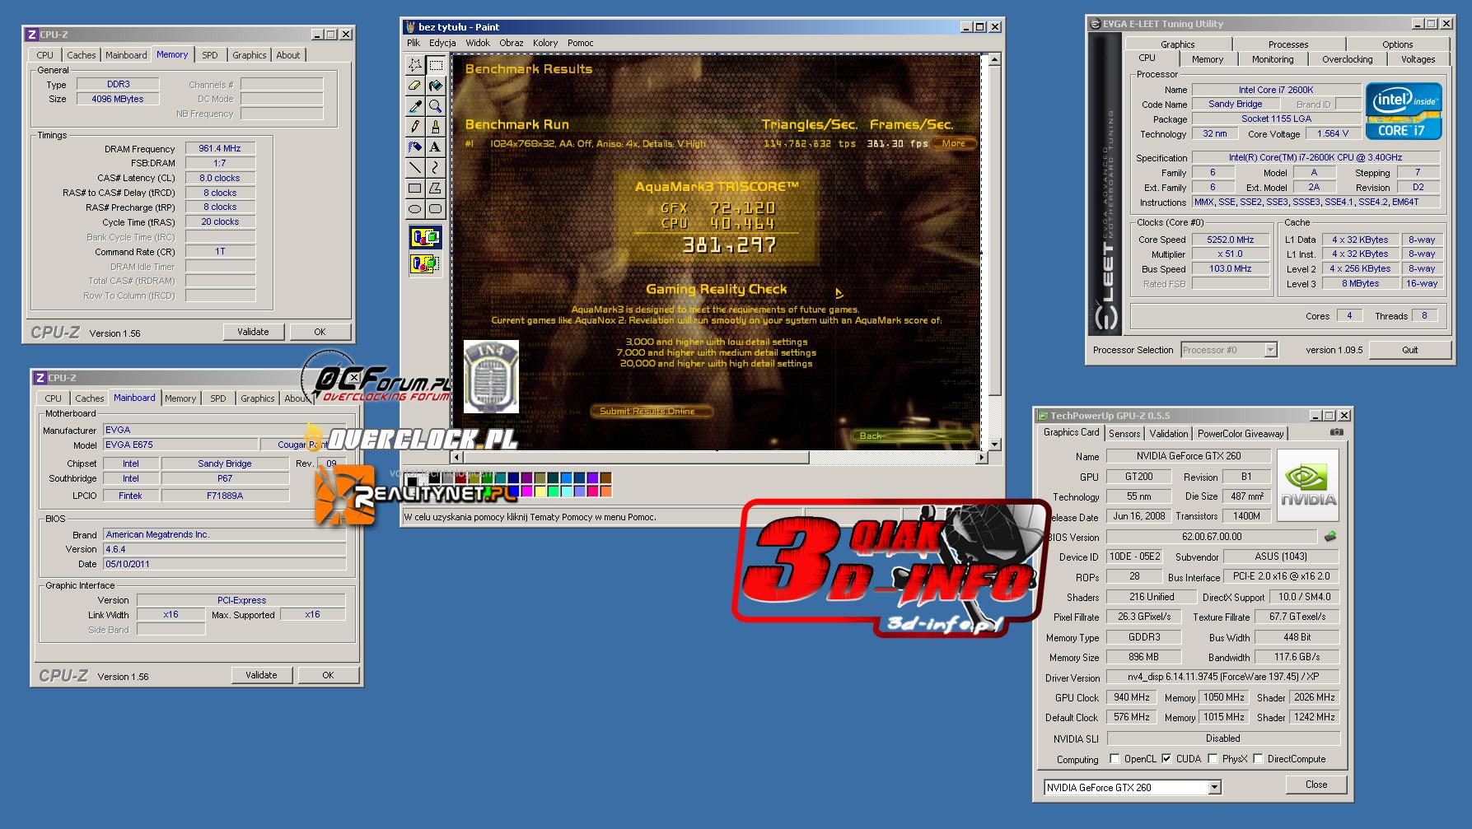Pick the magenta color swatch in Paint palette
The image size is (1472, 829).
526,491
